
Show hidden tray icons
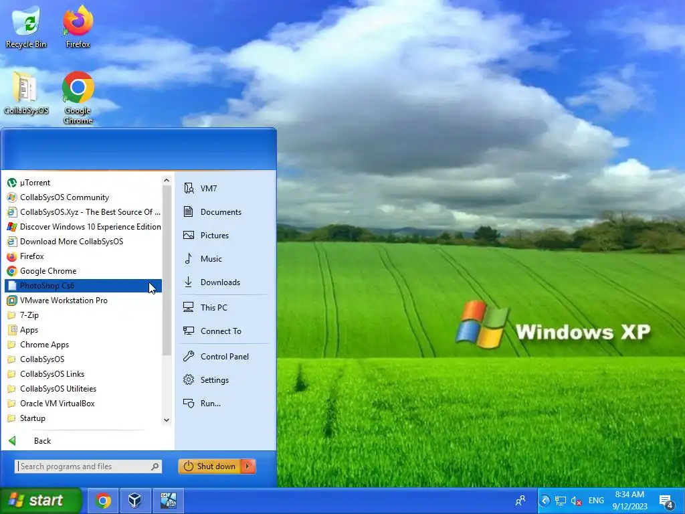545,501
